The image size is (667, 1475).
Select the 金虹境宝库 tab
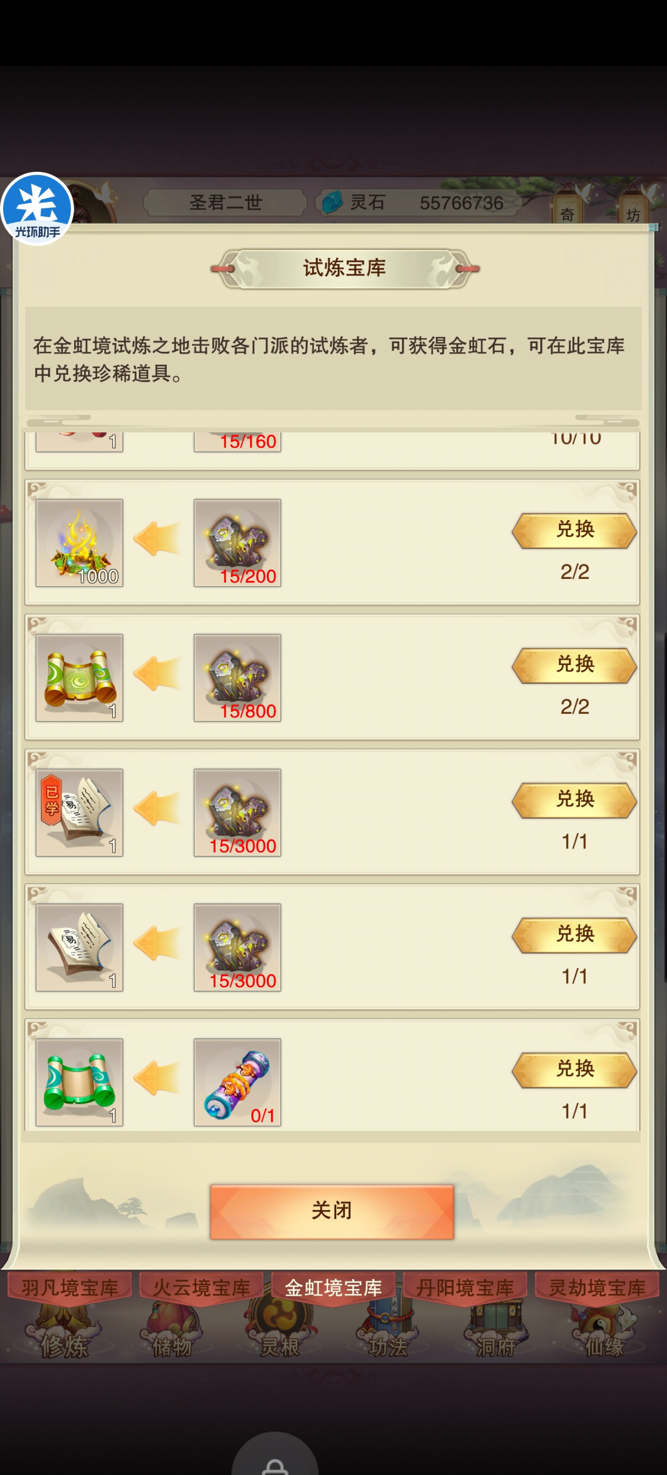[333, 1288]
